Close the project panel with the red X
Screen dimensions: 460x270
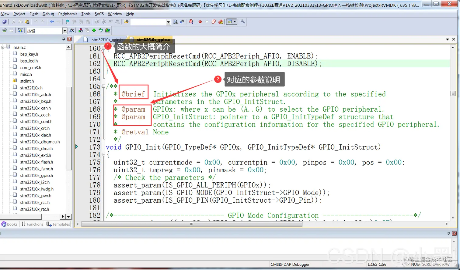click(x=69, y=39)
